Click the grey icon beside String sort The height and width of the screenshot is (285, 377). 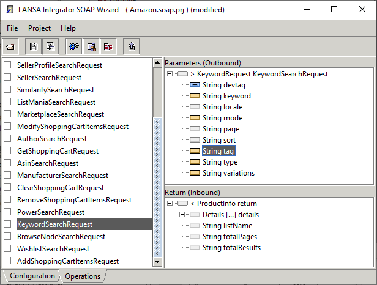pos(195,140)
